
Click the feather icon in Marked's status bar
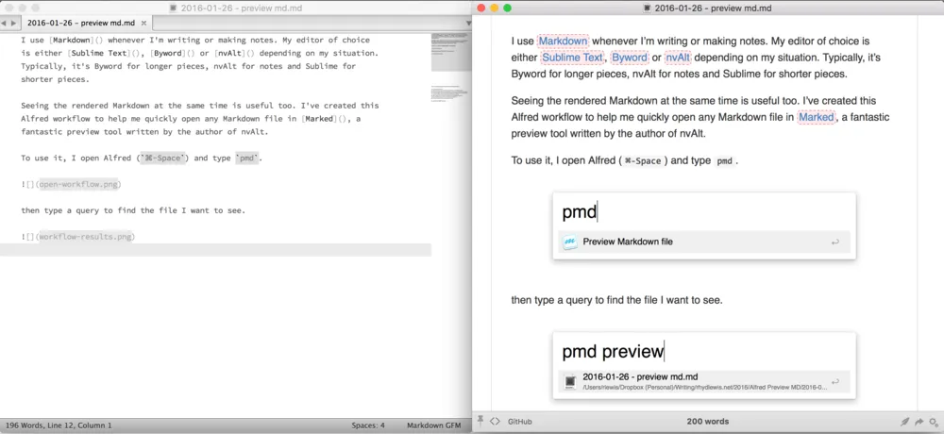[904, 422]
